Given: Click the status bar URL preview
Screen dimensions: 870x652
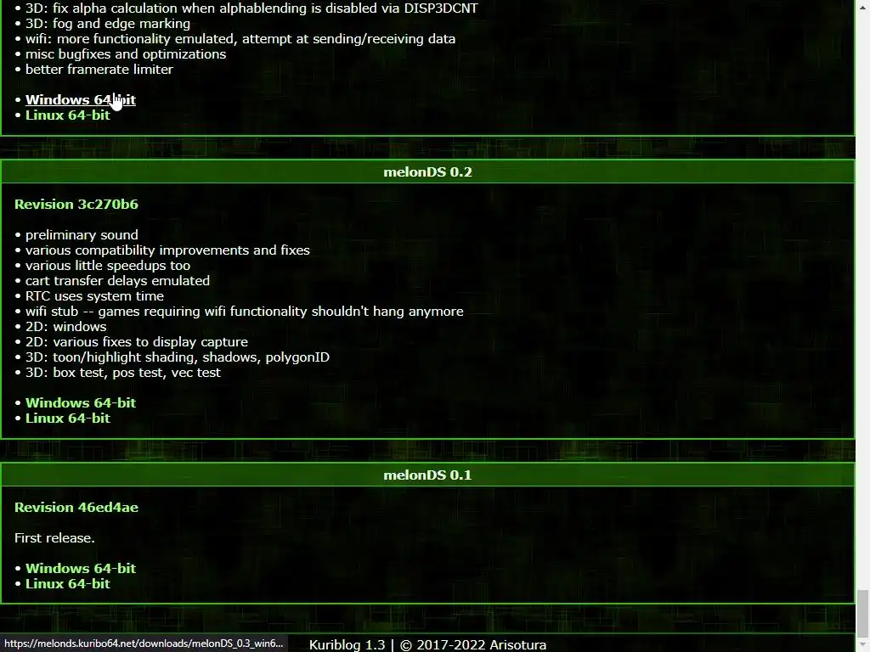Looking at the screenshot, I should (x=144, y=644).
